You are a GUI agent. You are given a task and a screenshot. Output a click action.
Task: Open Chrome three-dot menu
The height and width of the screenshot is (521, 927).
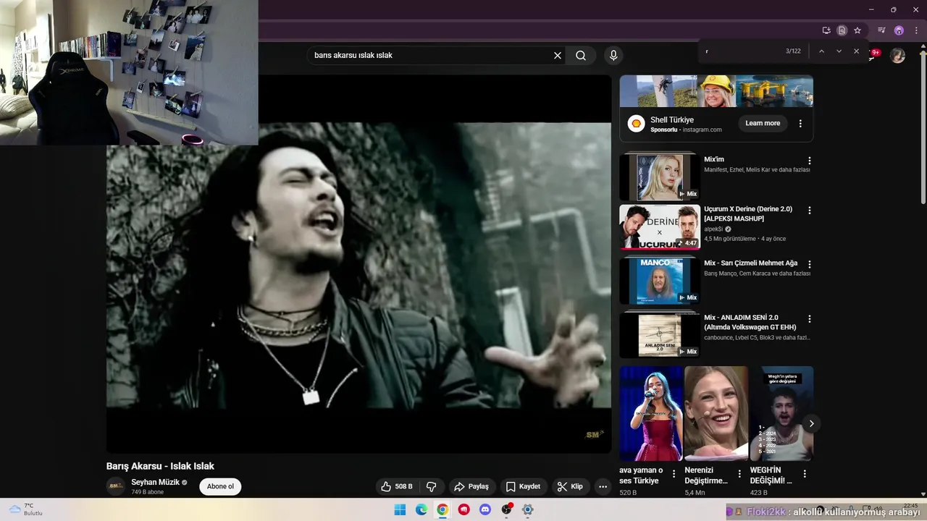(x=916, y=30)
